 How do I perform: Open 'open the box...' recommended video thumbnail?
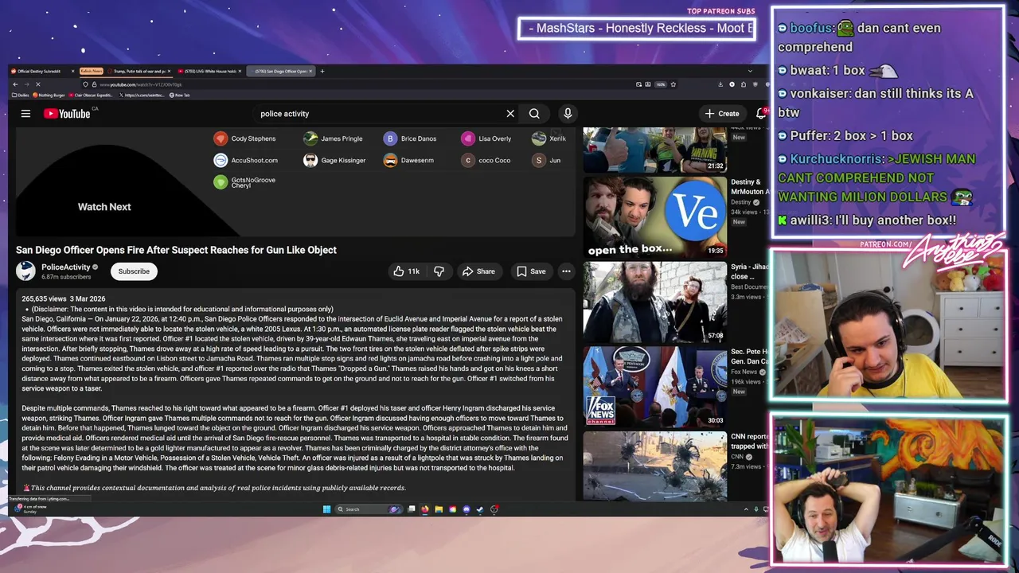(655, 217)
